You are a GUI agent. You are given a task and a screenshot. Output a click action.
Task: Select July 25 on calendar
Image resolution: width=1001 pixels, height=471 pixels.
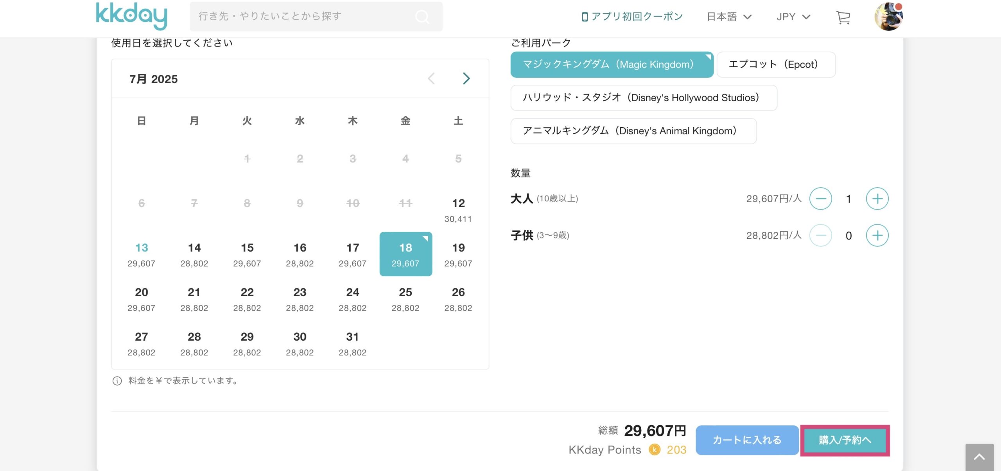click(x=405, y=299)
